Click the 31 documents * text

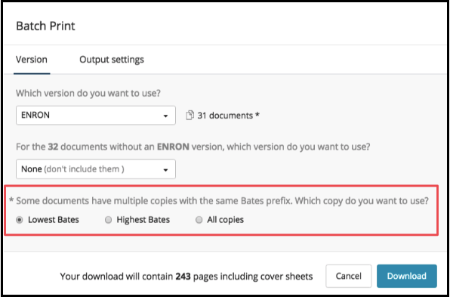[229, 115]
